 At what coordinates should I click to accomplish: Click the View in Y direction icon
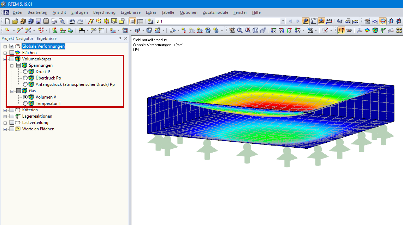(281, 30)
